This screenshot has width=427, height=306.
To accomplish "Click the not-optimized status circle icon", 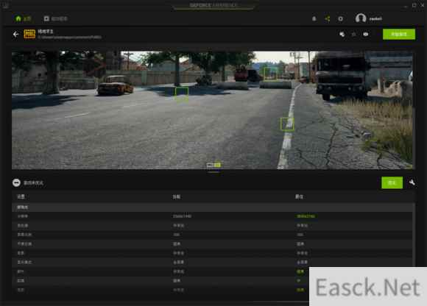I will (x=16, y=182).
